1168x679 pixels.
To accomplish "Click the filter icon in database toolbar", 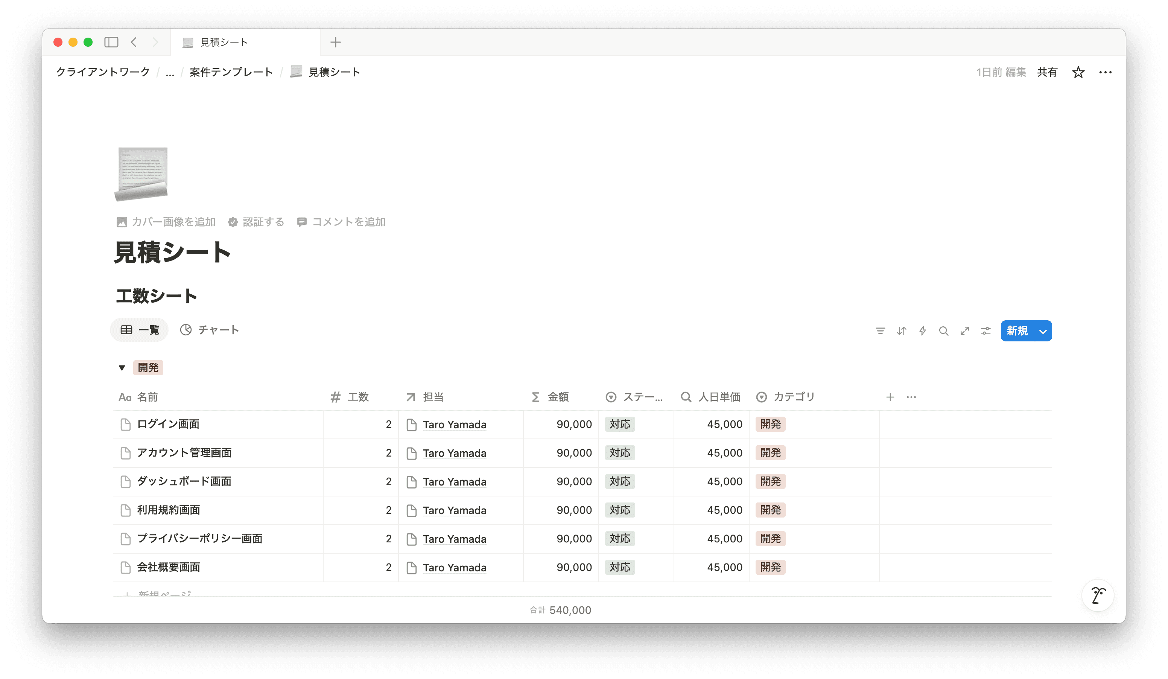I will pyautogui.click(x=880, y=331).
